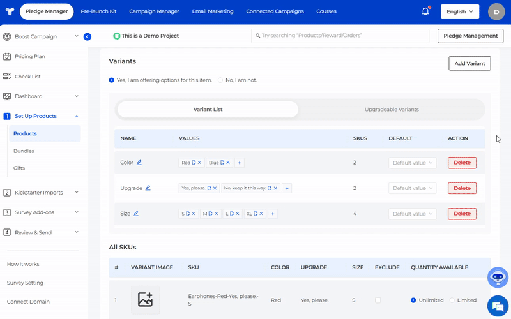Screen dimensions: 511x319
Task: Click the notification bell icon
Action: [x=425, y=11]
